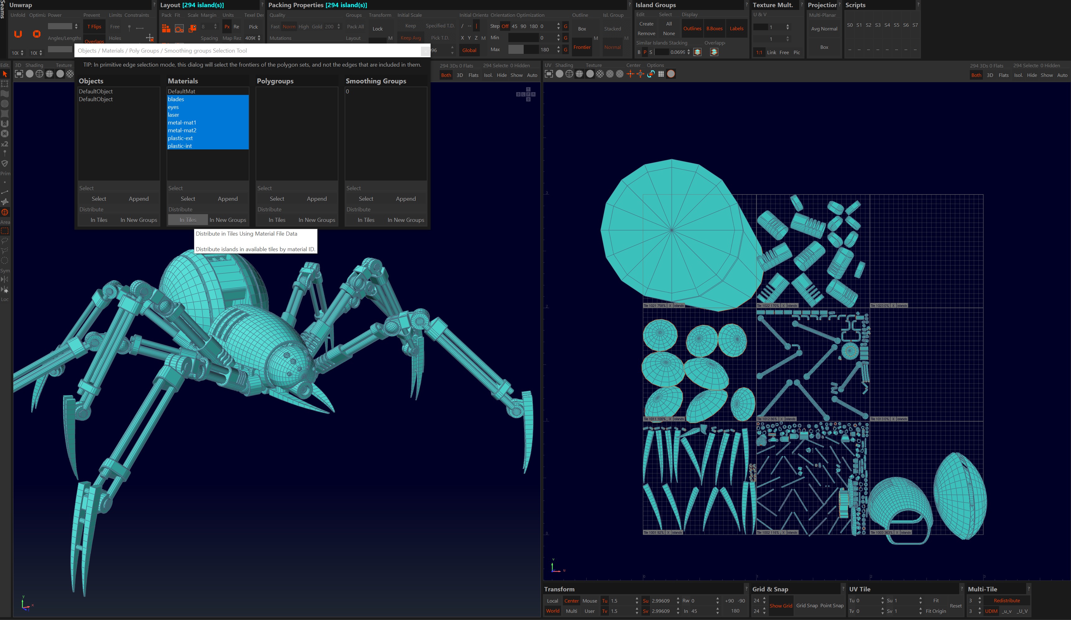The image size is (1071, 620).
Task: Click In New Groups under Polygroups
Action: [317, 220]
